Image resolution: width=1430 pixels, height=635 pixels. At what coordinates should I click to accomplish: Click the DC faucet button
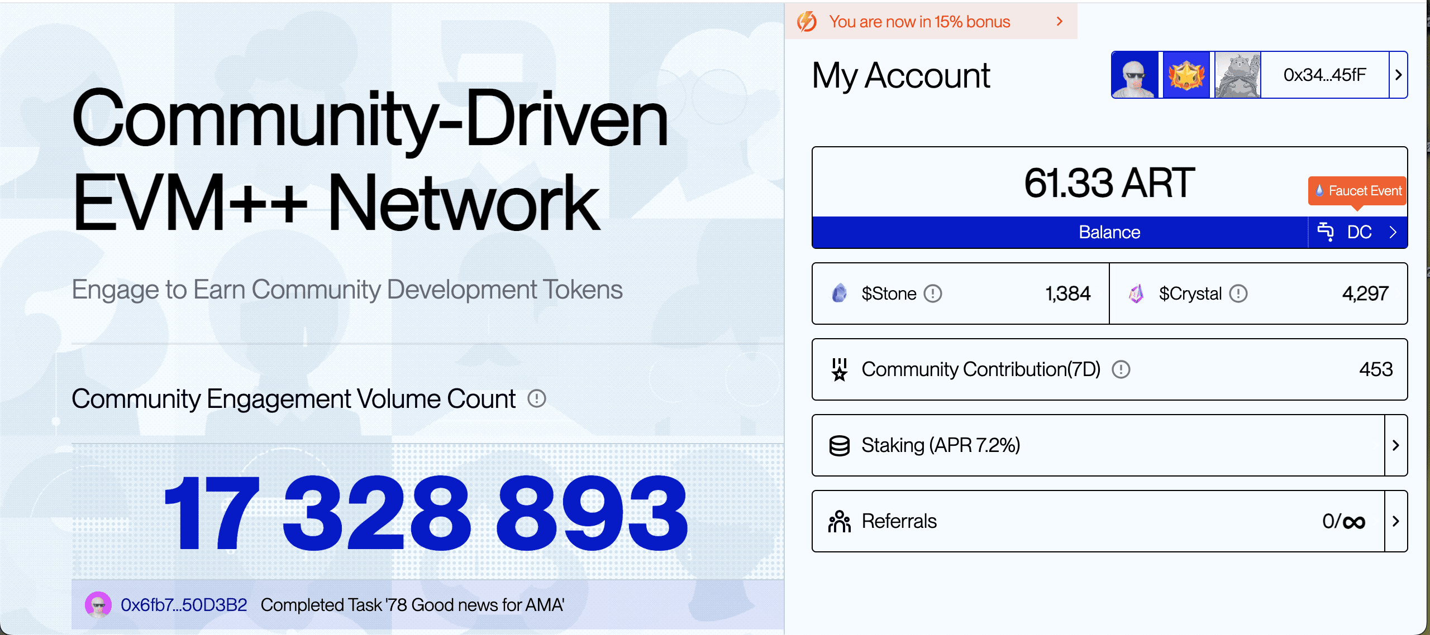pos(1357,232)
